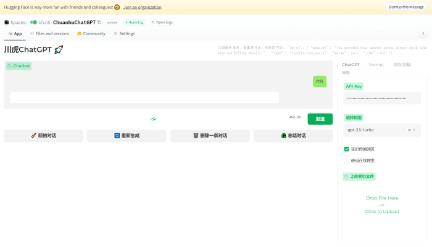Viewport: 432px width, 247px height.
Task: Click the three-dot menu at far right
Action: coord(423,33)
